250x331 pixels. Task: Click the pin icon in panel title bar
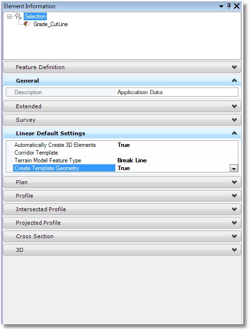(x=229, y=6)
